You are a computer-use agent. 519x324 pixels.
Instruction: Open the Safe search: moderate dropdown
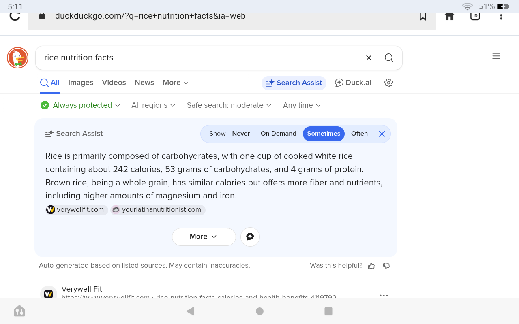tap(229, 105)
